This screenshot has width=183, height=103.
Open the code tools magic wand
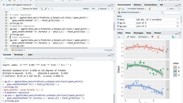pyautogui.click(x=46, y=9)
